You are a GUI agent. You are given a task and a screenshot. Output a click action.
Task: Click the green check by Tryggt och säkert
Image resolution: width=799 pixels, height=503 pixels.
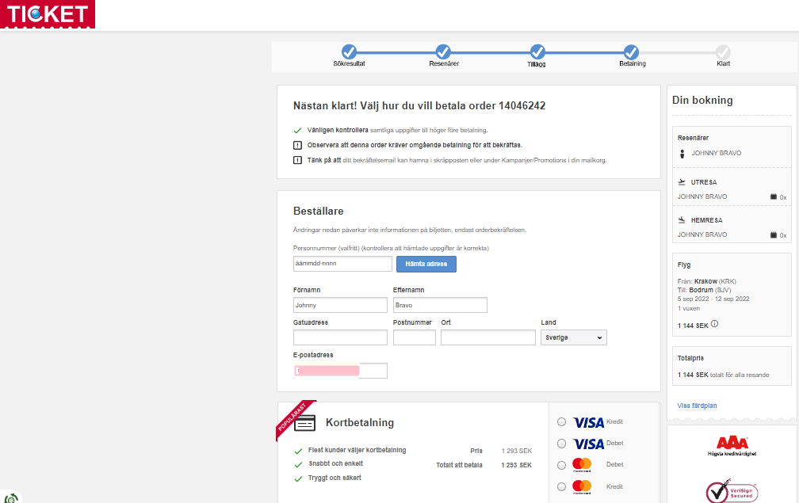click(299, 478)
